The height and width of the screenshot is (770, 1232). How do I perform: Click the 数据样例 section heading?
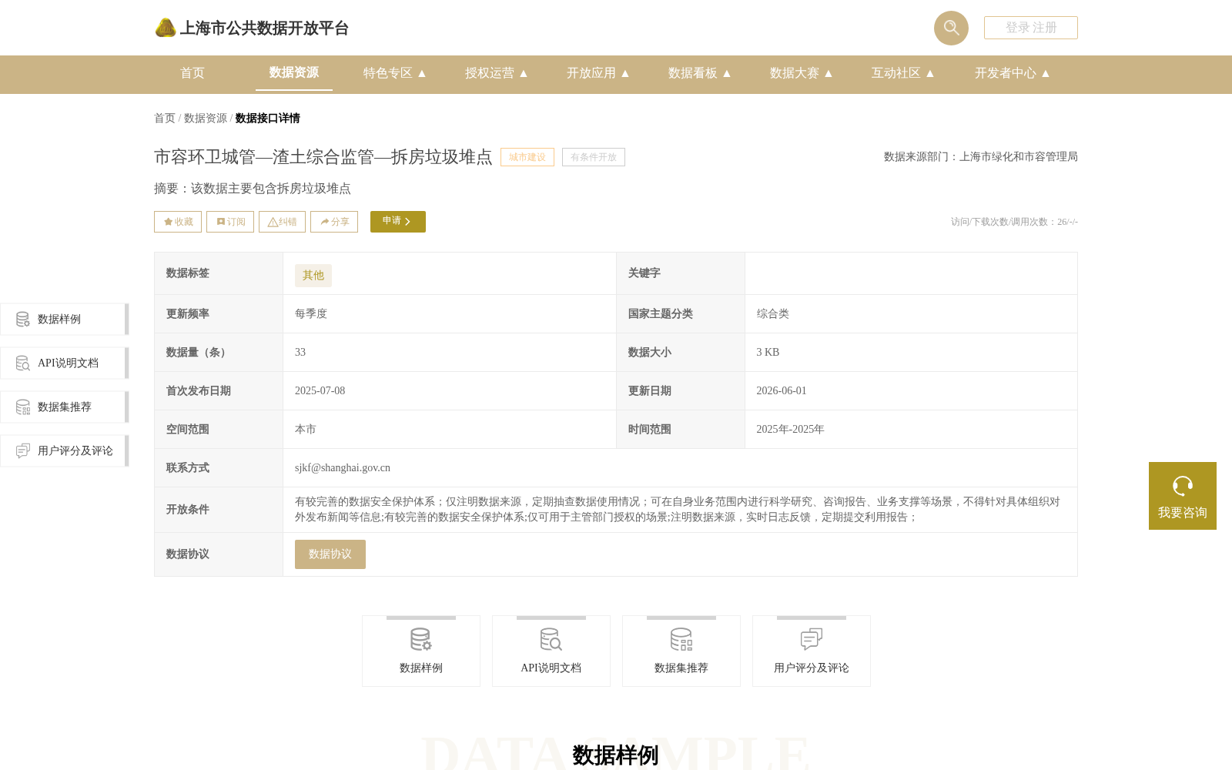616,755
